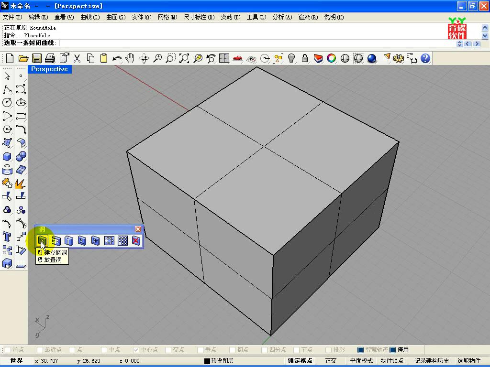Click the Undo arrow icon
The image size is (490, 367).
click(117, 58)
